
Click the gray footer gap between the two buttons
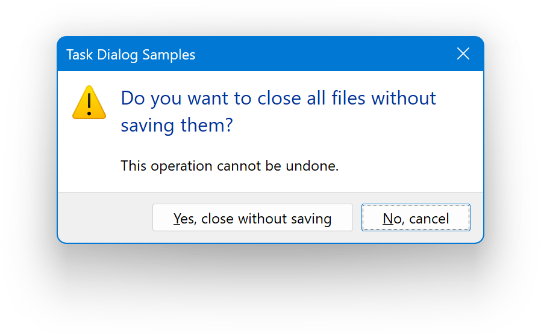click(x=357, y=217)
